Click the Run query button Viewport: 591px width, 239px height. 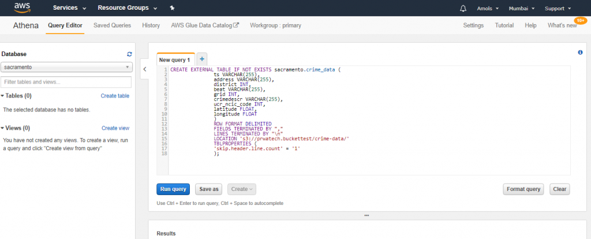[x=173, y=189]
